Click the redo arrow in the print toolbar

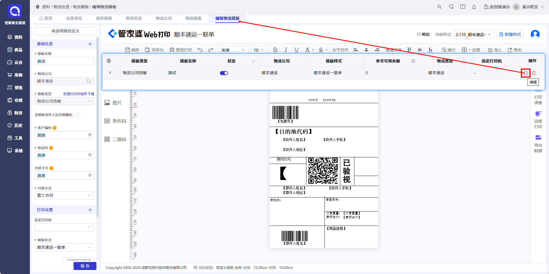[x=211, y=50]
